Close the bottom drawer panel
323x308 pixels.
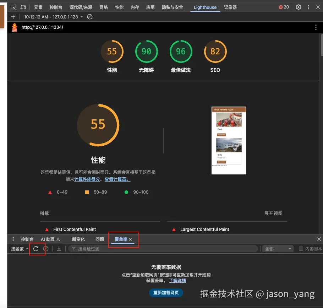pos(319,239)
